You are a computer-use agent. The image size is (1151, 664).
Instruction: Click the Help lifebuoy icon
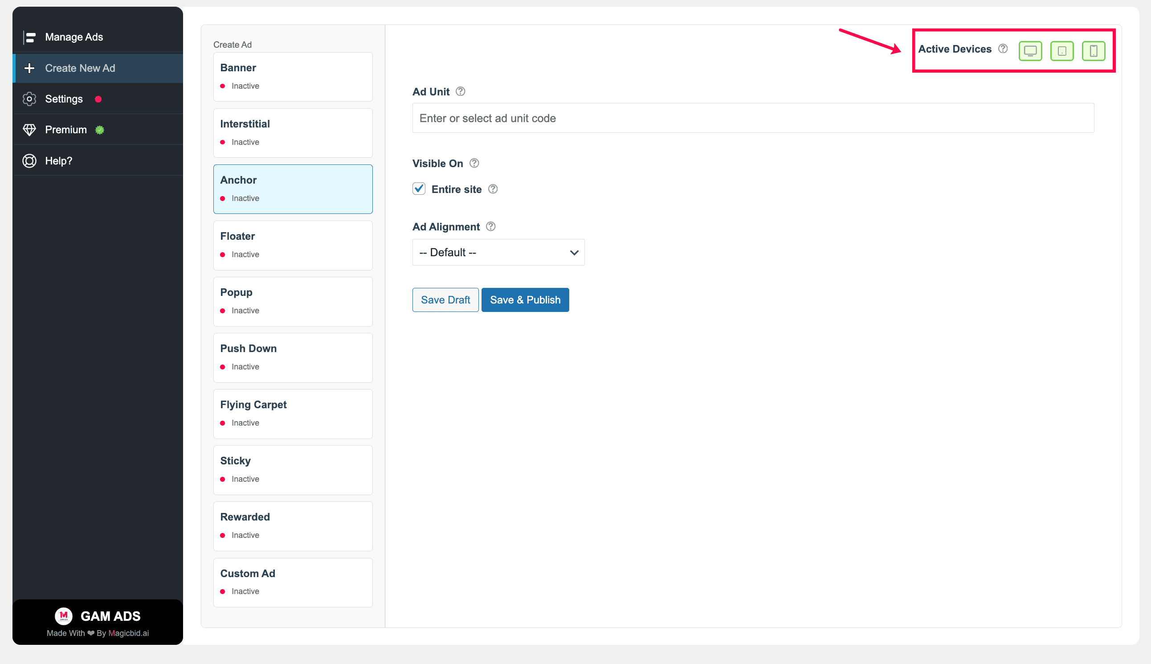(30, 161)
